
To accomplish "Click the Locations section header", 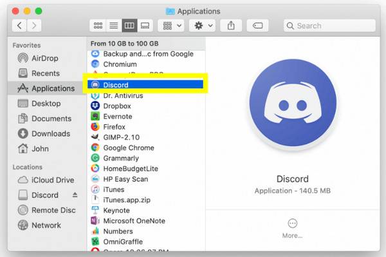I will (x=27, y=167).
